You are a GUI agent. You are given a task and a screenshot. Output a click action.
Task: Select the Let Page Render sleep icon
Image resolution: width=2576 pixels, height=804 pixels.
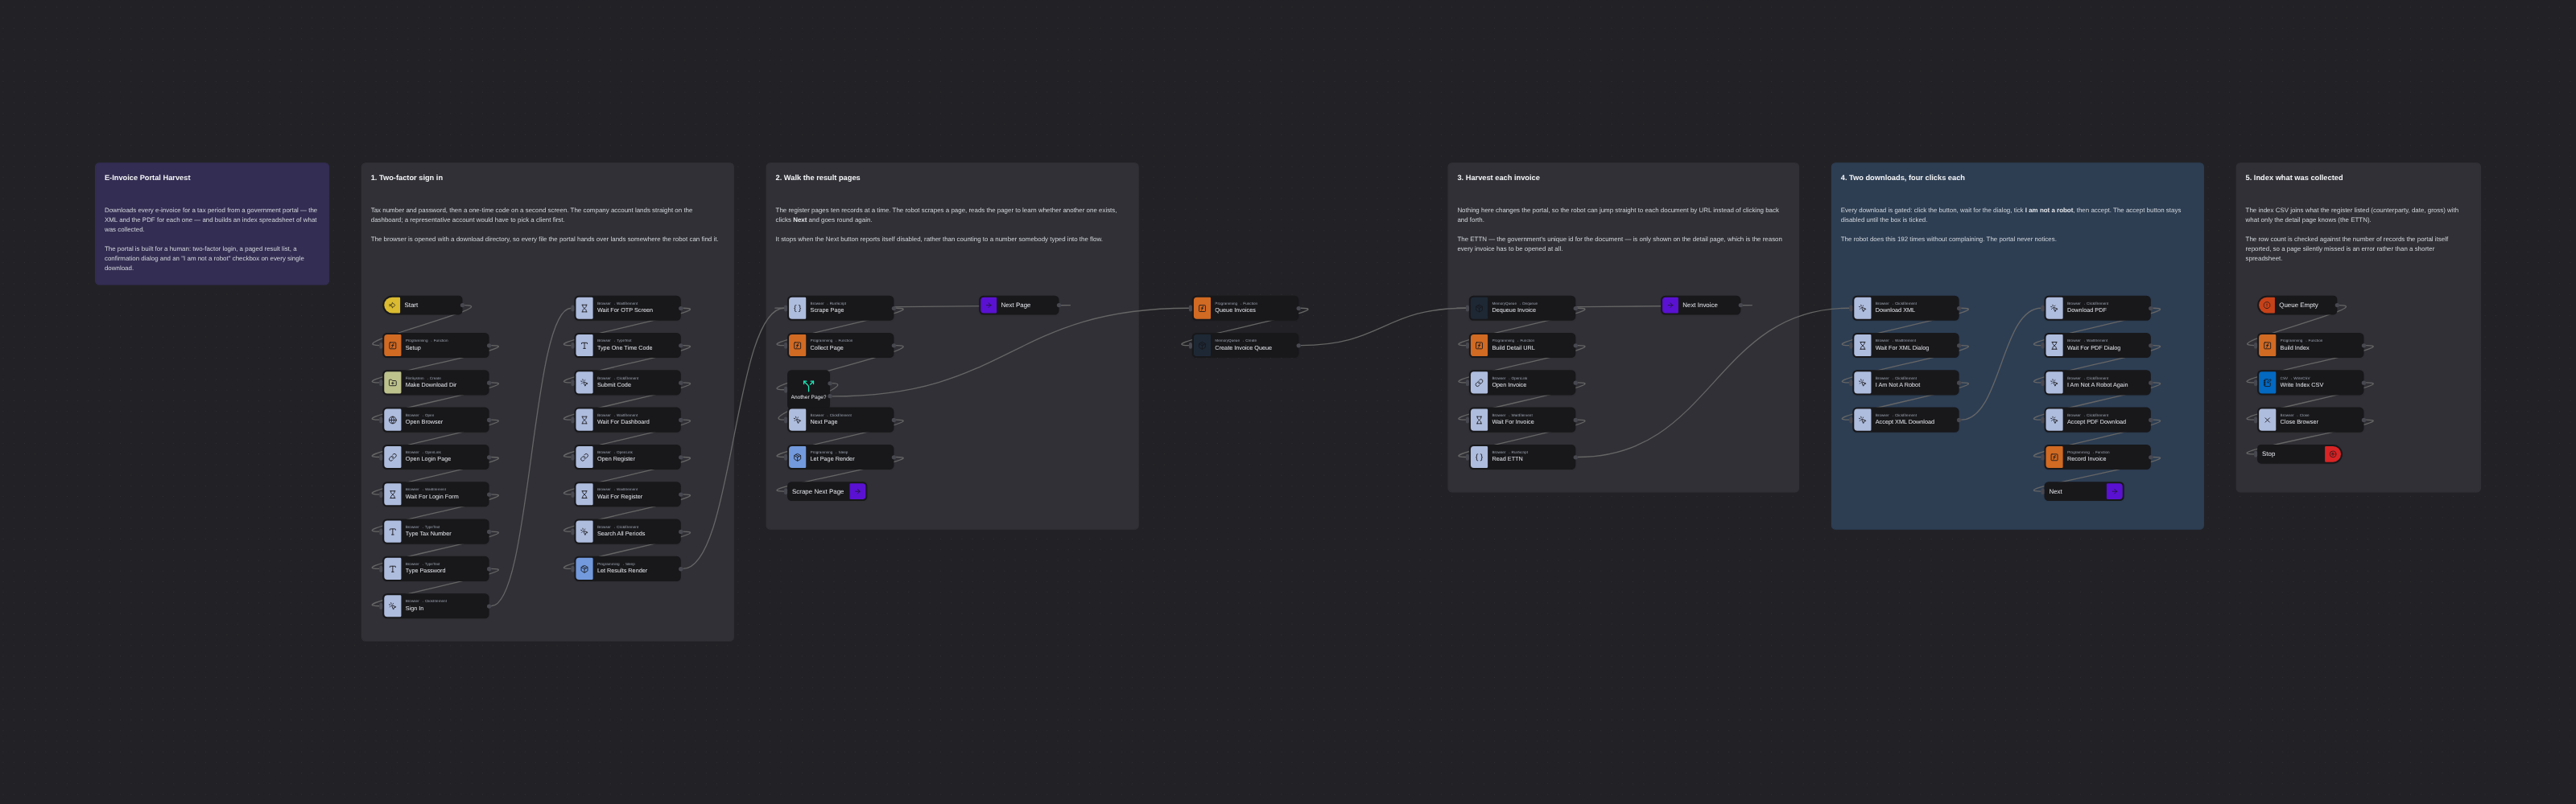(x=797, y=457)
